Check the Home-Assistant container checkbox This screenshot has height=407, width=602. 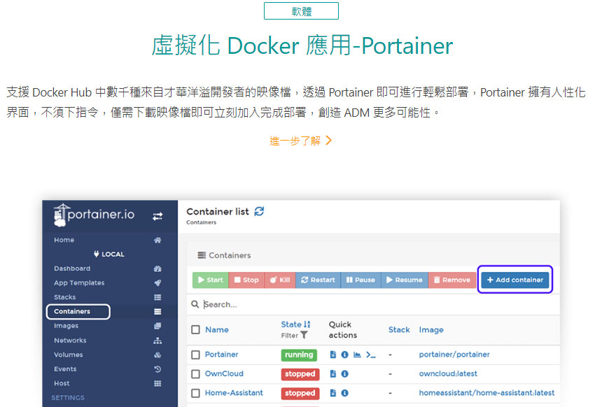(196, 393)
